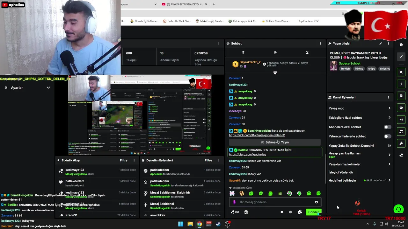Click the speech bubble icon in Sohbet header
The width and height of the screenshot is (408, 229).
tap(275, 52)
